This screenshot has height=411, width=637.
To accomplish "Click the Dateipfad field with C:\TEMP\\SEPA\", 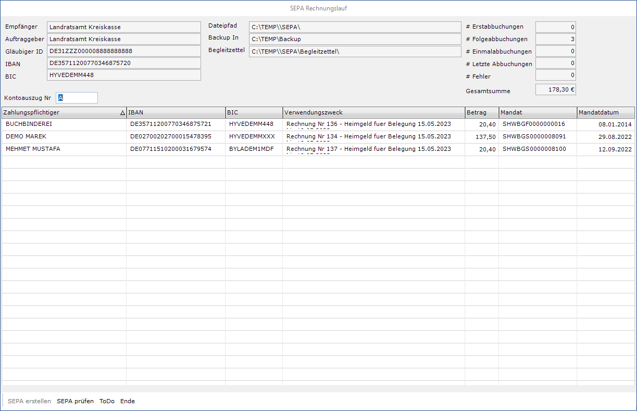I will (x=355, y=27).
